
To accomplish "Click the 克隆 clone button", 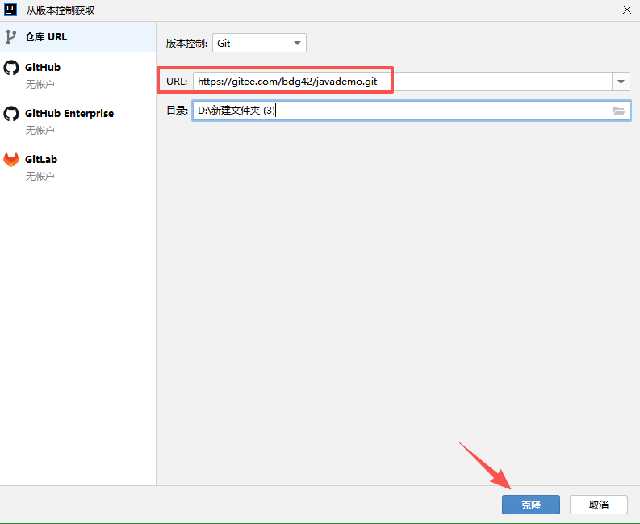I will click(530, 505).
